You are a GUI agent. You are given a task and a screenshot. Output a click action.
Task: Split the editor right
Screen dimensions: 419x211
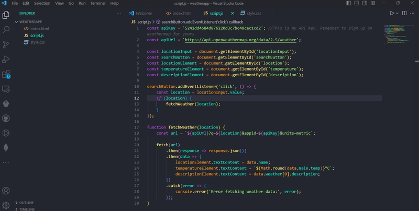(404, 13)
